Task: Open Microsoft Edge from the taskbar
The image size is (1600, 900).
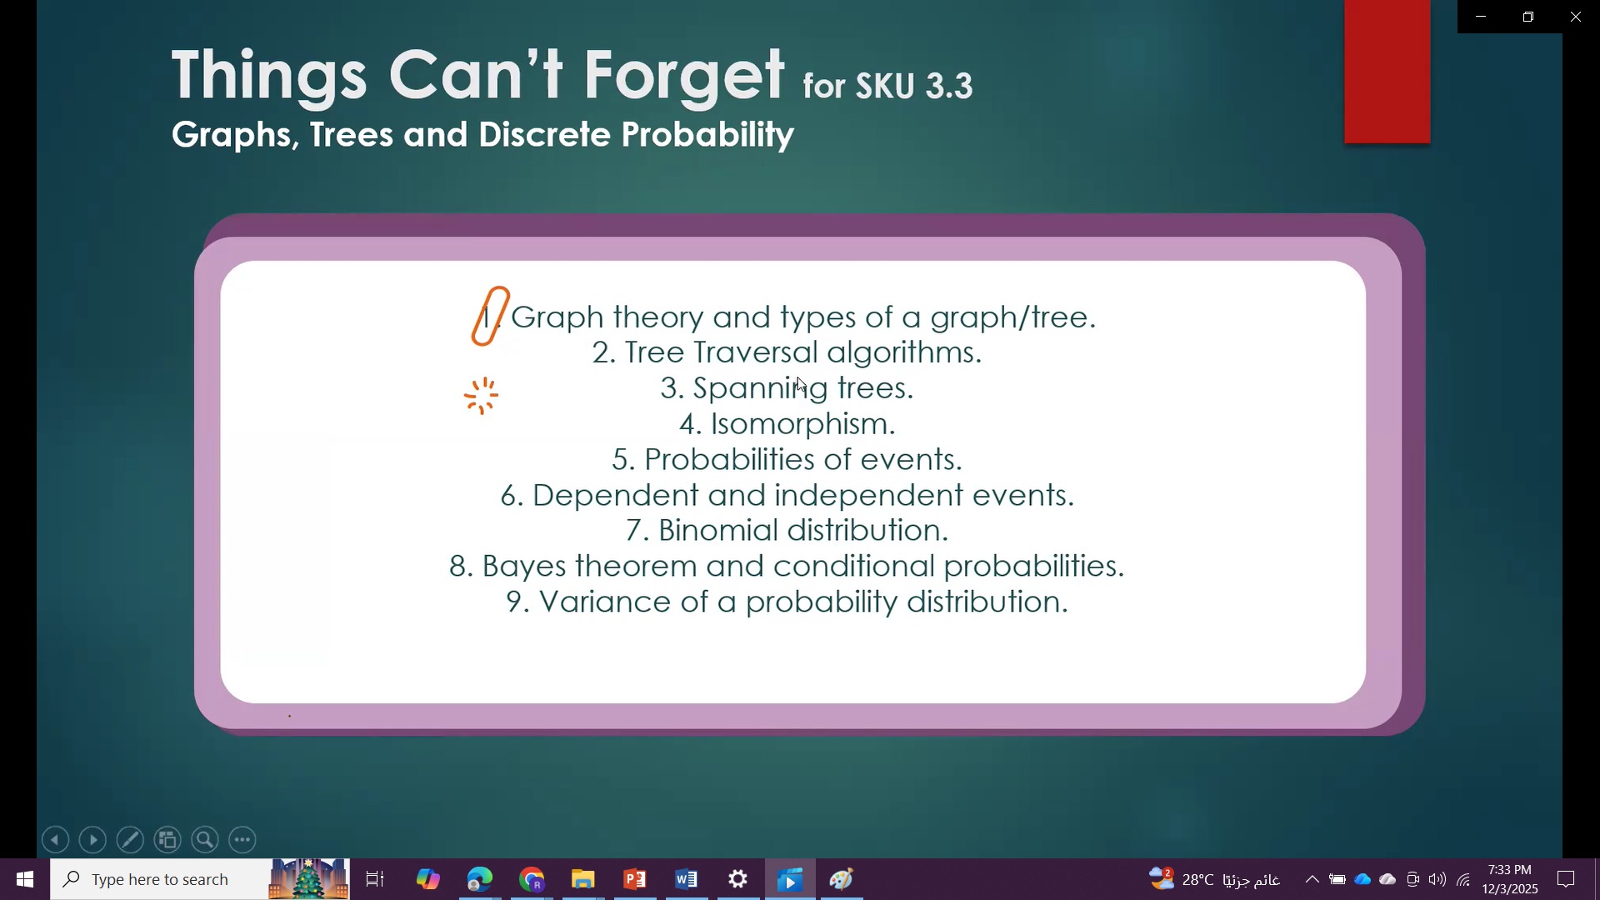Action: [480, 879]
